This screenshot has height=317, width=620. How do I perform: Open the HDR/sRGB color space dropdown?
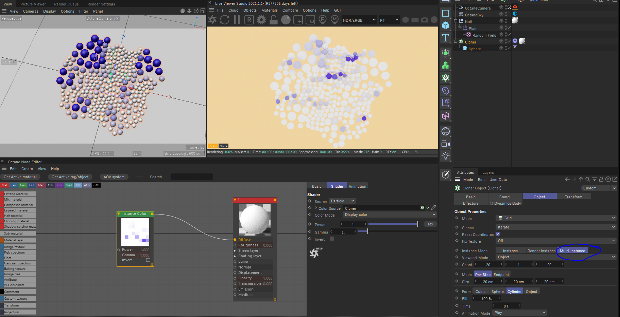pos(359,20)
